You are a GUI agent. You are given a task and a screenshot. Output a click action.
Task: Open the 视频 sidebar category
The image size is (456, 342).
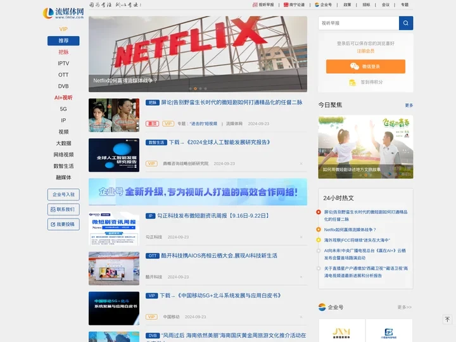63,132
